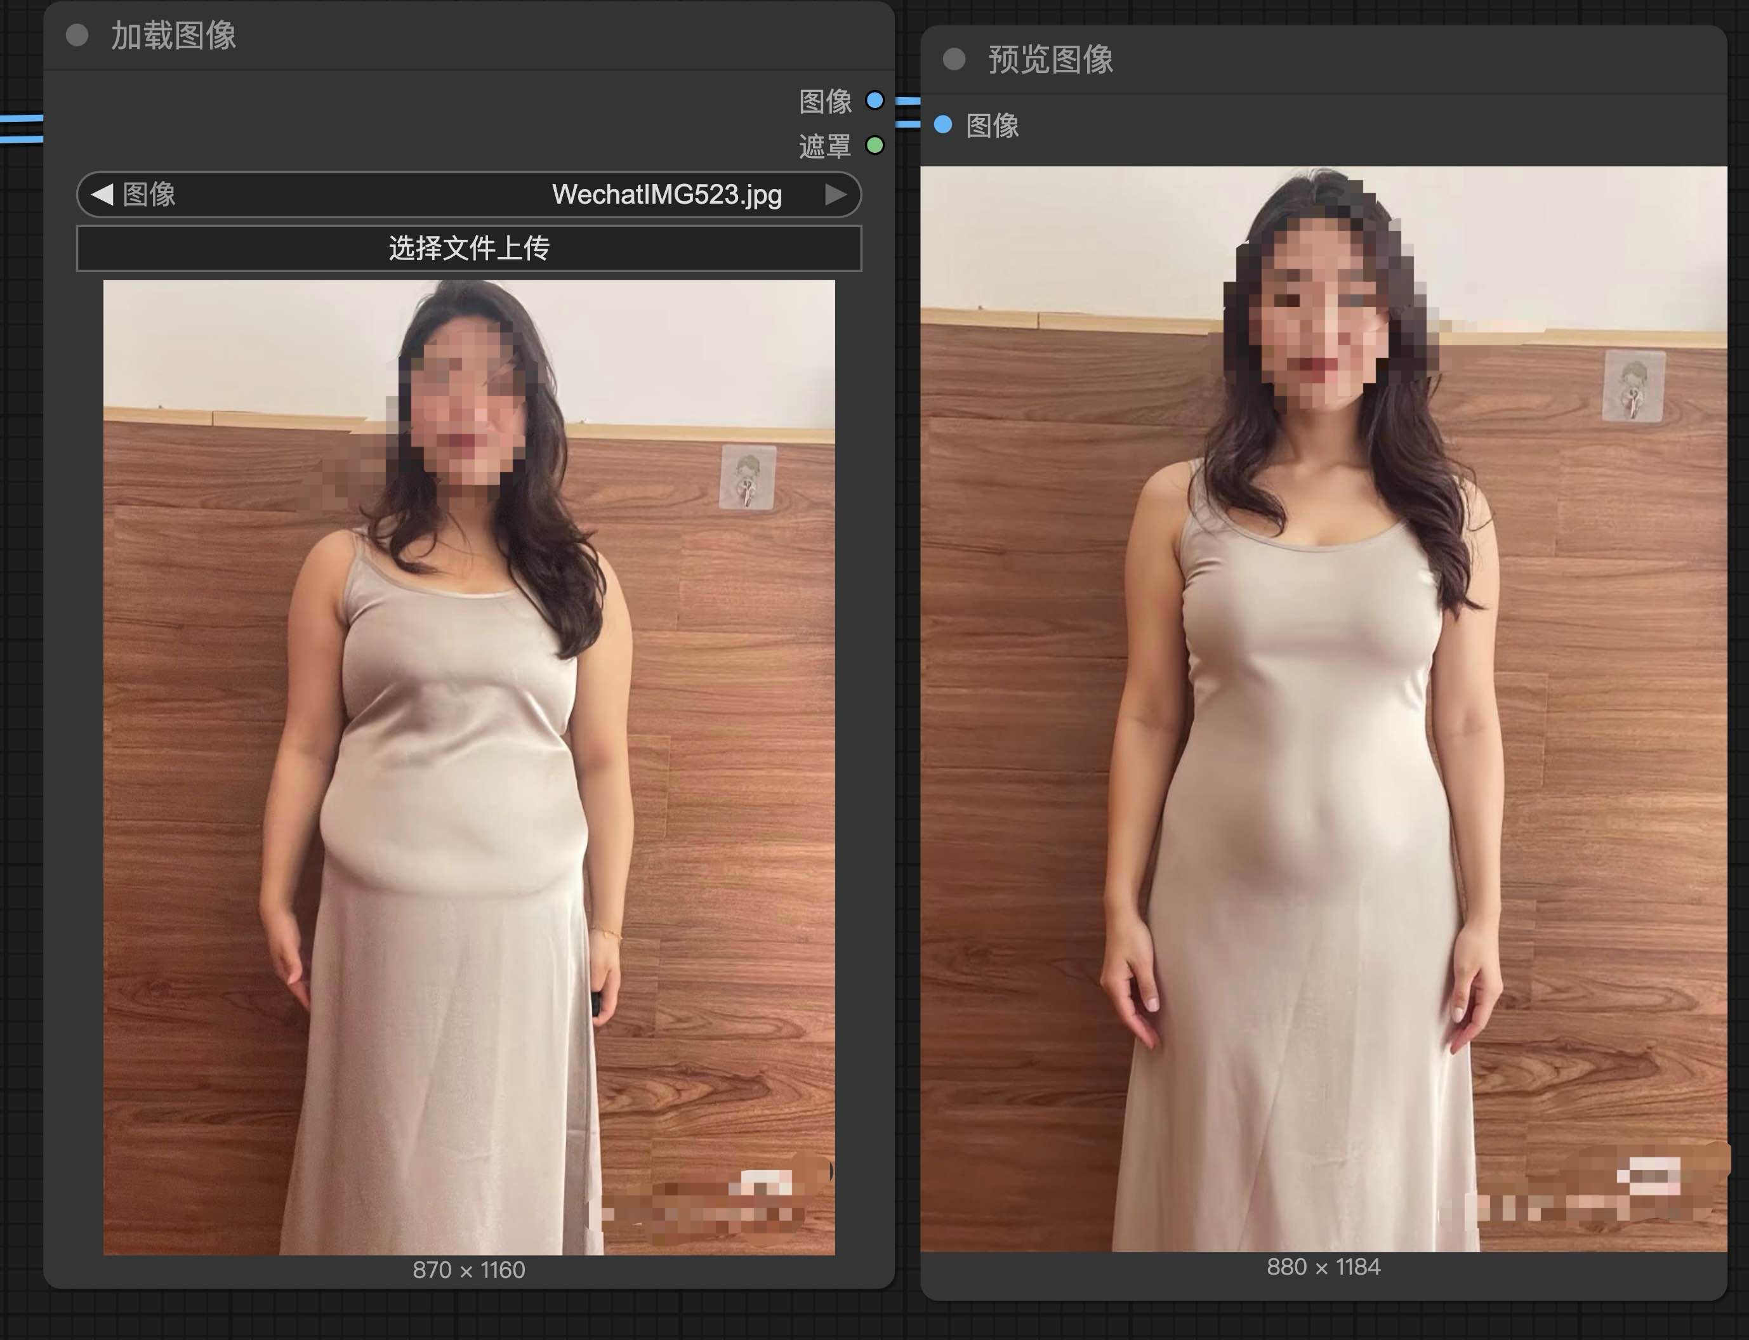
Task: Click the 预览图像 node title
Action: [x=1050, y=60]
